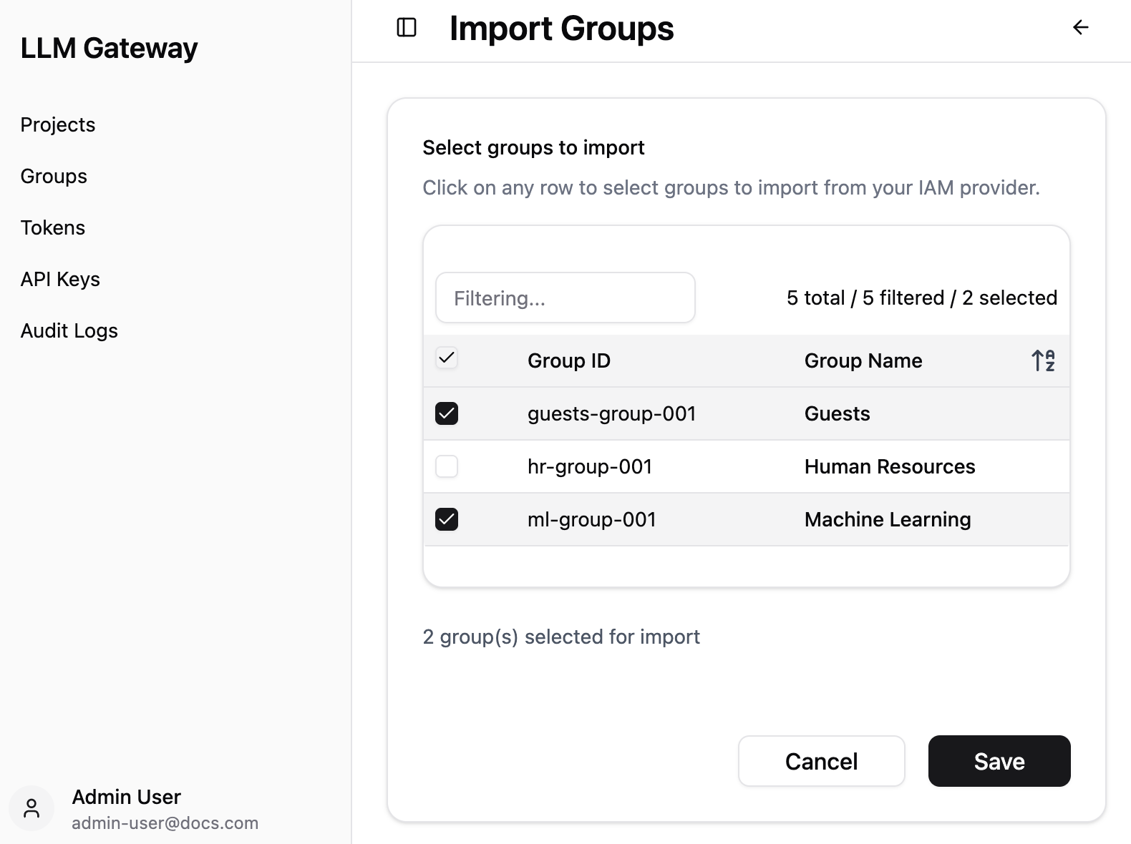Image resolution: width=1131 pixels, height=844 pixels.
Task: Go to Groups in the sidebar
Action: pos(54,176)
